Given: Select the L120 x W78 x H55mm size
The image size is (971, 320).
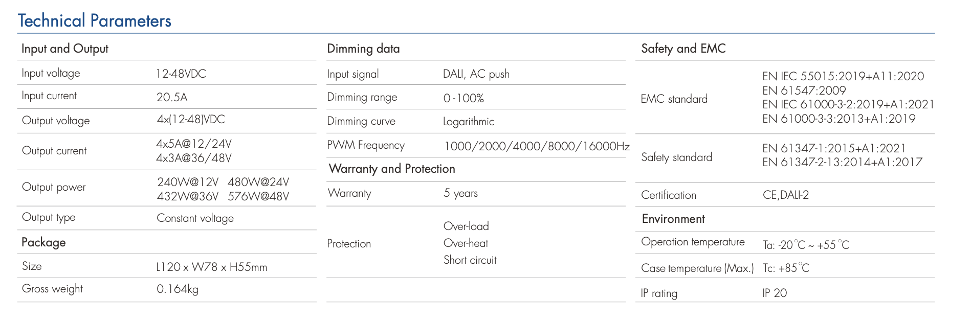Looking at the screenshot, I should 212,267.
